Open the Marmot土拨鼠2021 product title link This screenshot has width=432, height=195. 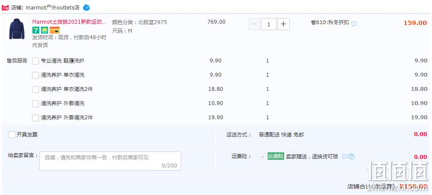click(x=69, y=22)
